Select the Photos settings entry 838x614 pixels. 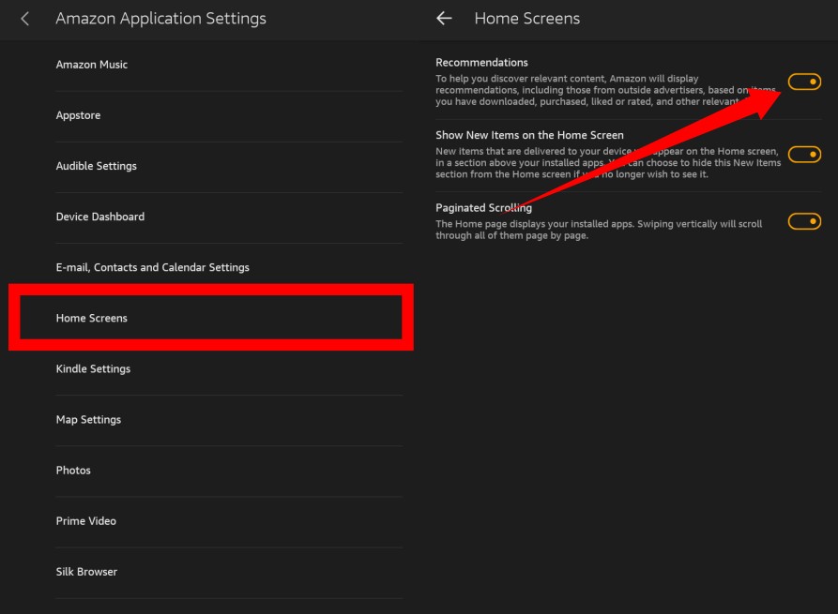[229, 471]
